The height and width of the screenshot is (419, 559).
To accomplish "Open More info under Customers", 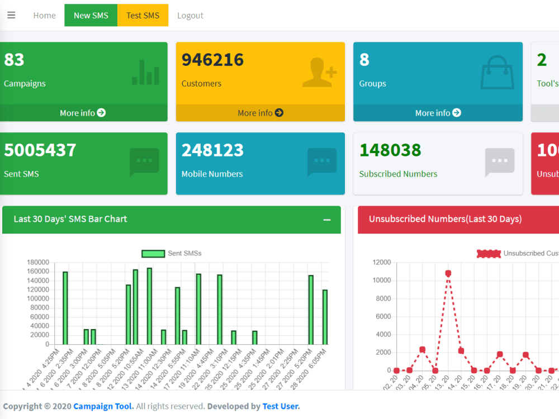I will coord(260,113).
